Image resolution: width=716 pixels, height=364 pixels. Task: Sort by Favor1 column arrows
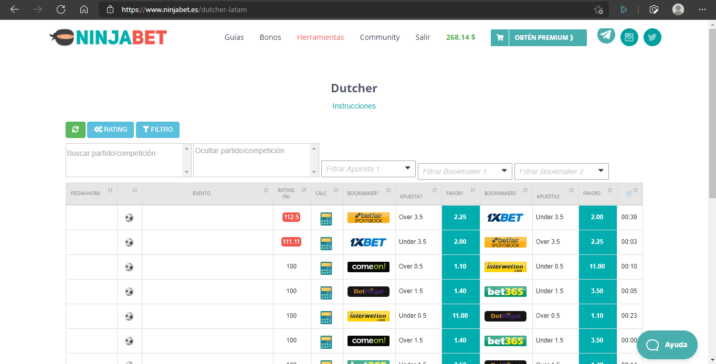coord(473,190)
